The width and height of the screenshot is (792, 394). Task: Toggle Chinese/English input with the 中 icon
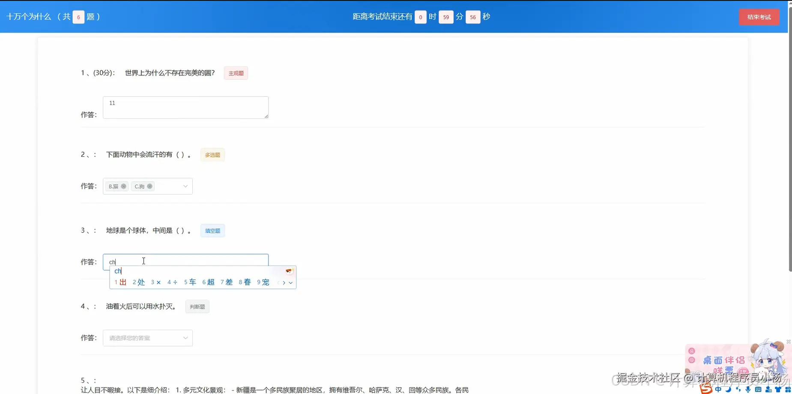click(x=719, y=389)
